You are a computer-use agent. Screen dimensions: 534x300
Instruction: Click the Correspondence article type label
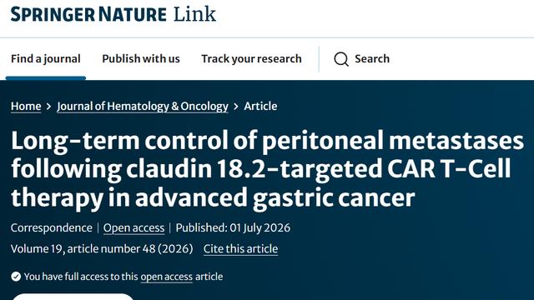click(52, 227)
